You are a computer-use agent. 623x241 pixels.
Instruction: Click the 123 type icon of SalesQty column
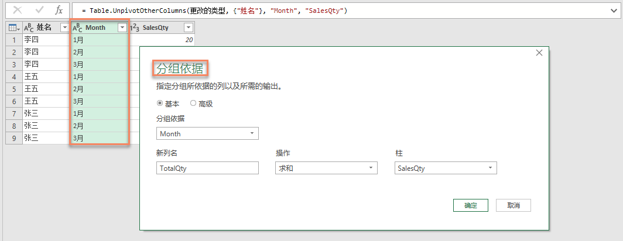click(134, 28)
